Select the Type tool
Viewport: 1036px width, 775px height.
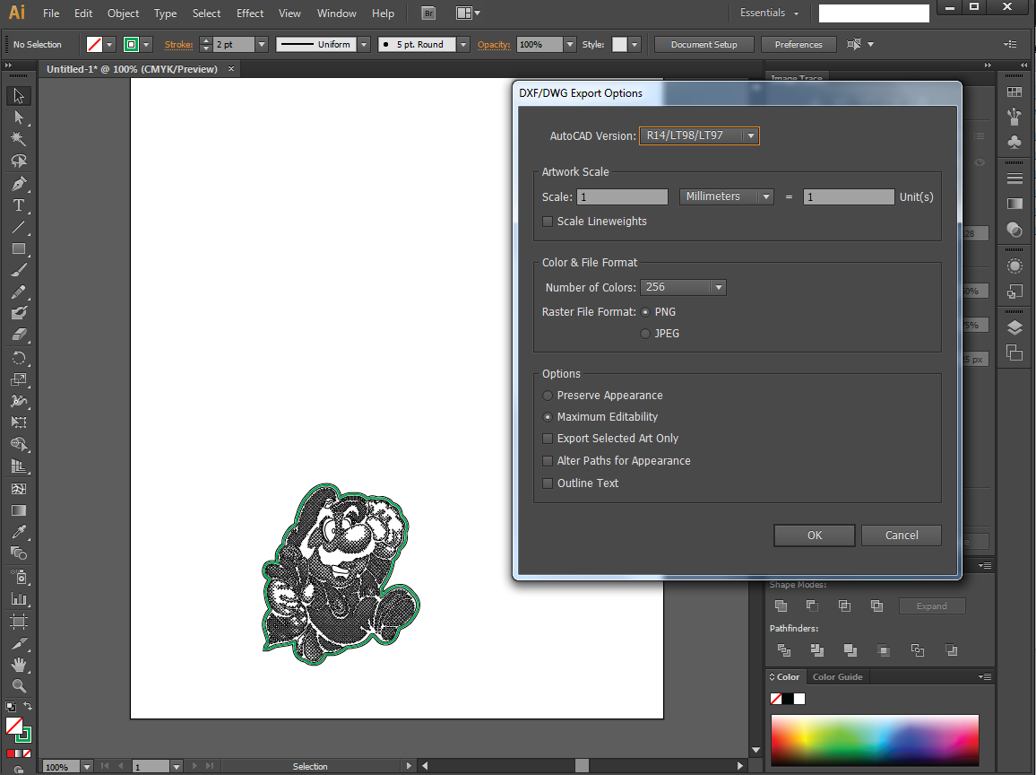19,205
